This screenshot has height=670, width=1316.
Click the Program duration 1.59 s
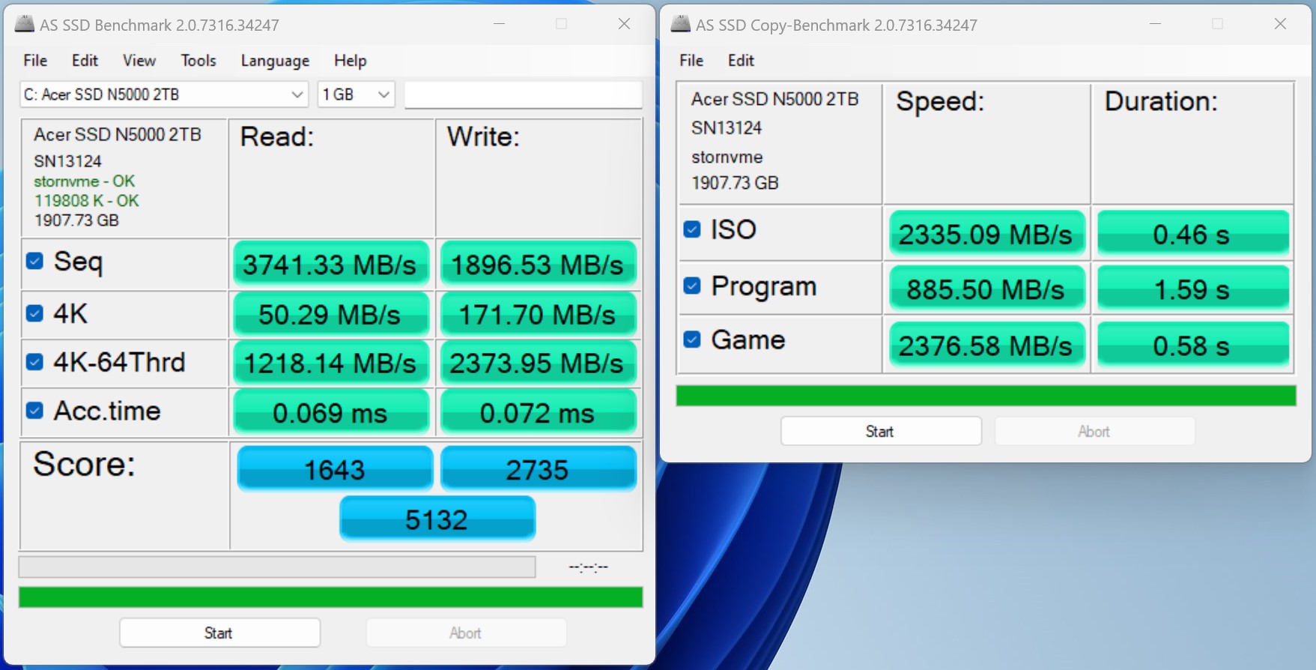(x=1192, y=289)
